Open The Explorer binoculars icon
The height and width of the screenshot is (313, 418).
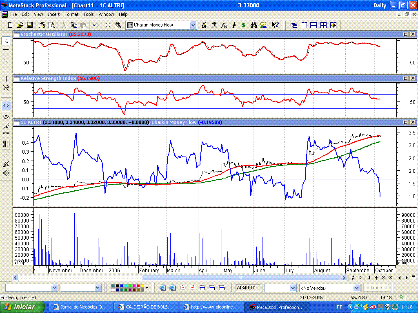click(x=253, y=25)
